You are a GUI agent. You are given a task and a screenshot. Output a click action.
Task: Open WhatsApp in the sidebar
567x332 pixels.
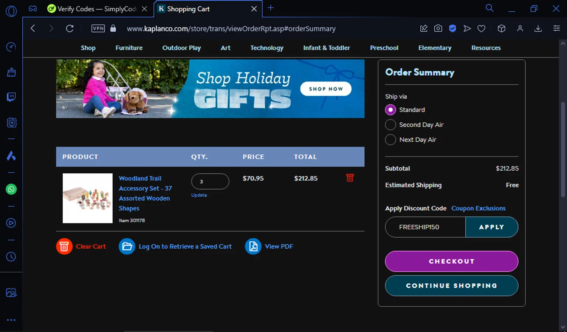pos(11,189)
